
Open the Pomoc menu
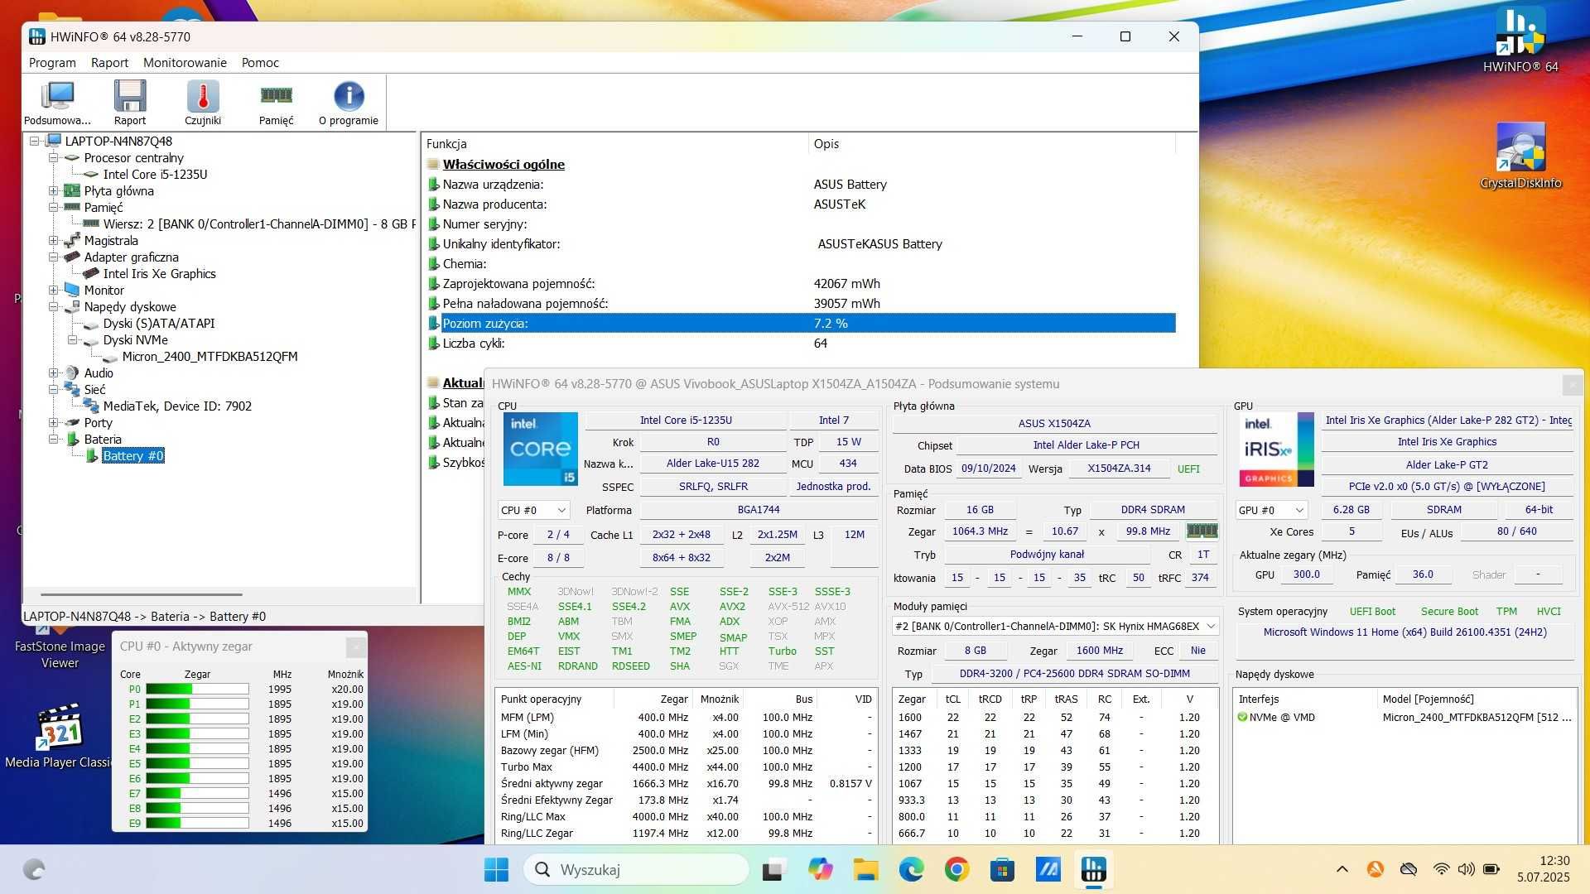(x=260, y=62)
